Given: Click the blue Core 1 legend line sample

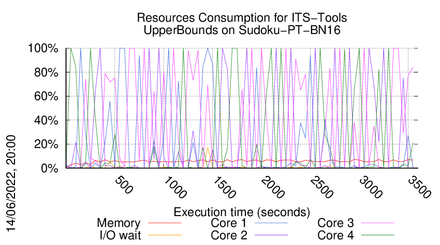Looking at the screenshot, I should (x=271, y=223).
